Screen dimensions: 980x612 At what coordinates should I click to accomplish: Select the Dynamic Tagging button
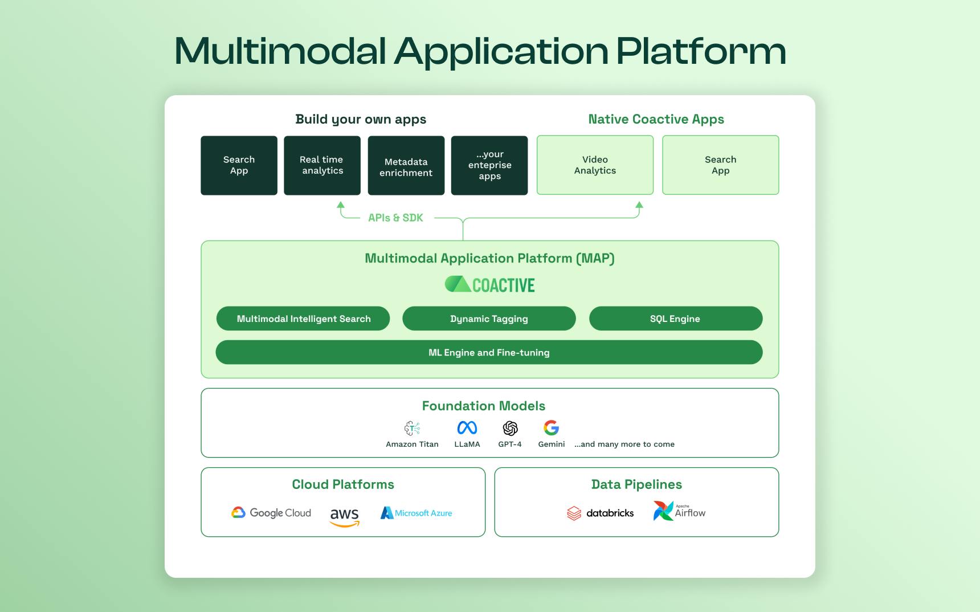pos(489,319)
